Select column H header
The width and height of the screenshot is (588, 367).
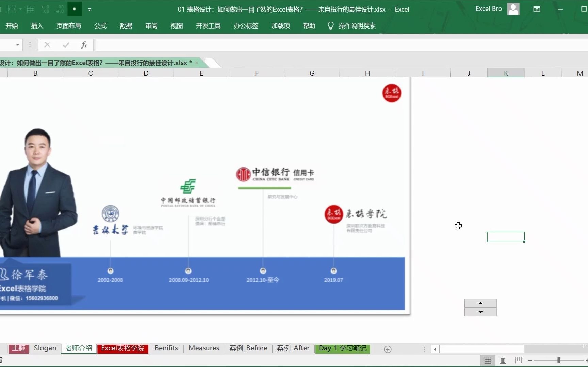pos(367,73)
